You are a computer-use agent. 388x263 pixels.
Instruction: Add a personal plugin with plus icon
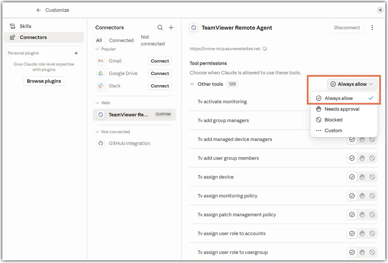(76, 53)
